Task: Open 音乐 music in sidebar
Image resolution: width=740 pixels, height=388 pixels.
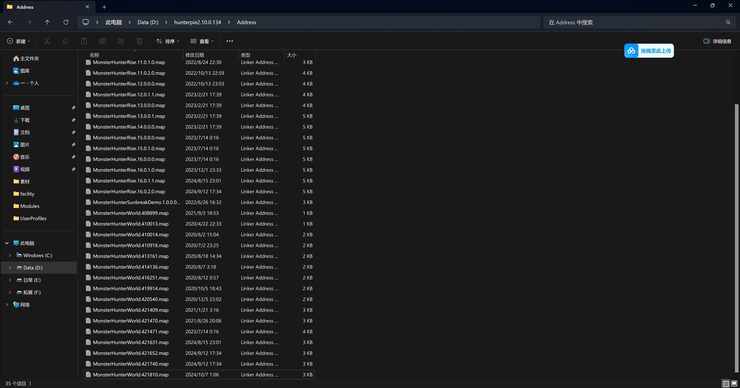Action: tap(21, 157)
